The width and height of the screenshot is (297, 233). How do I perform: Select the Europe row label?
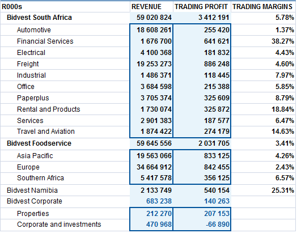tap(28, 167)
